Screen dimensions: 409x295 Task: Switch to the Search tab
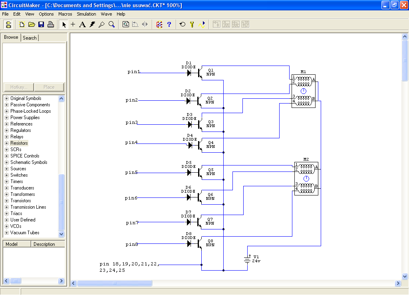pyautogui.click(x=30, y=38)
